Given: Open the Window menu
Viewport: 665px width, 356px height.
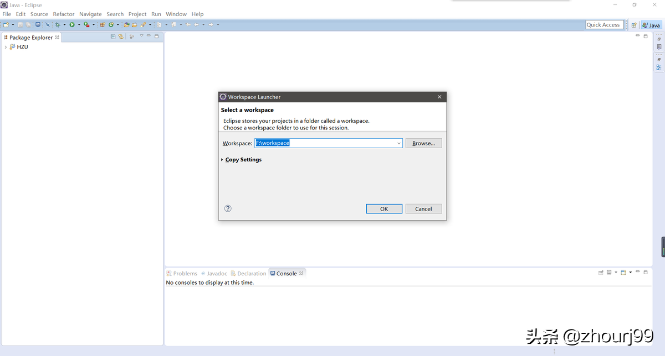Looking at the screenshot, I should [176, 14].
